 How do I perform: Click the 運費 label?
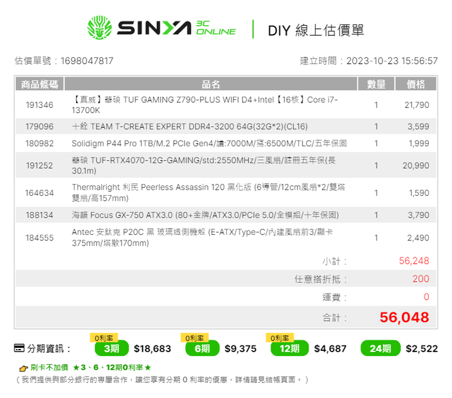(335, 297)
